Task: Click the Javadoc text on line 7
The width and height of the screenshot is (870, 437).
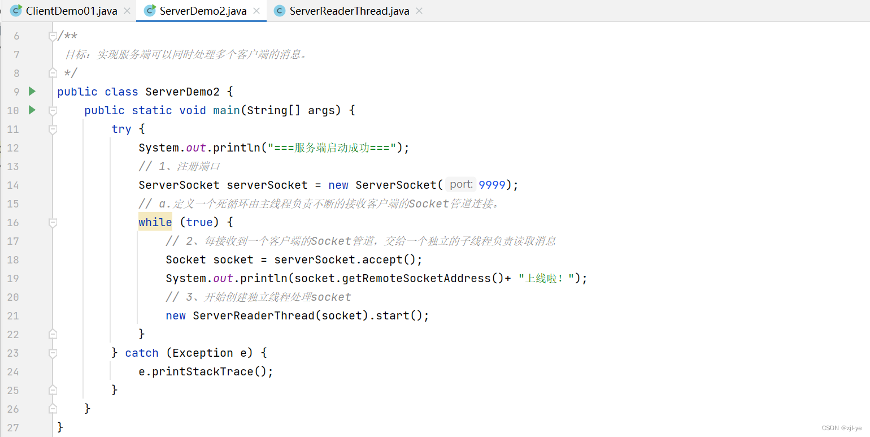Action: (x=187, y=54)
